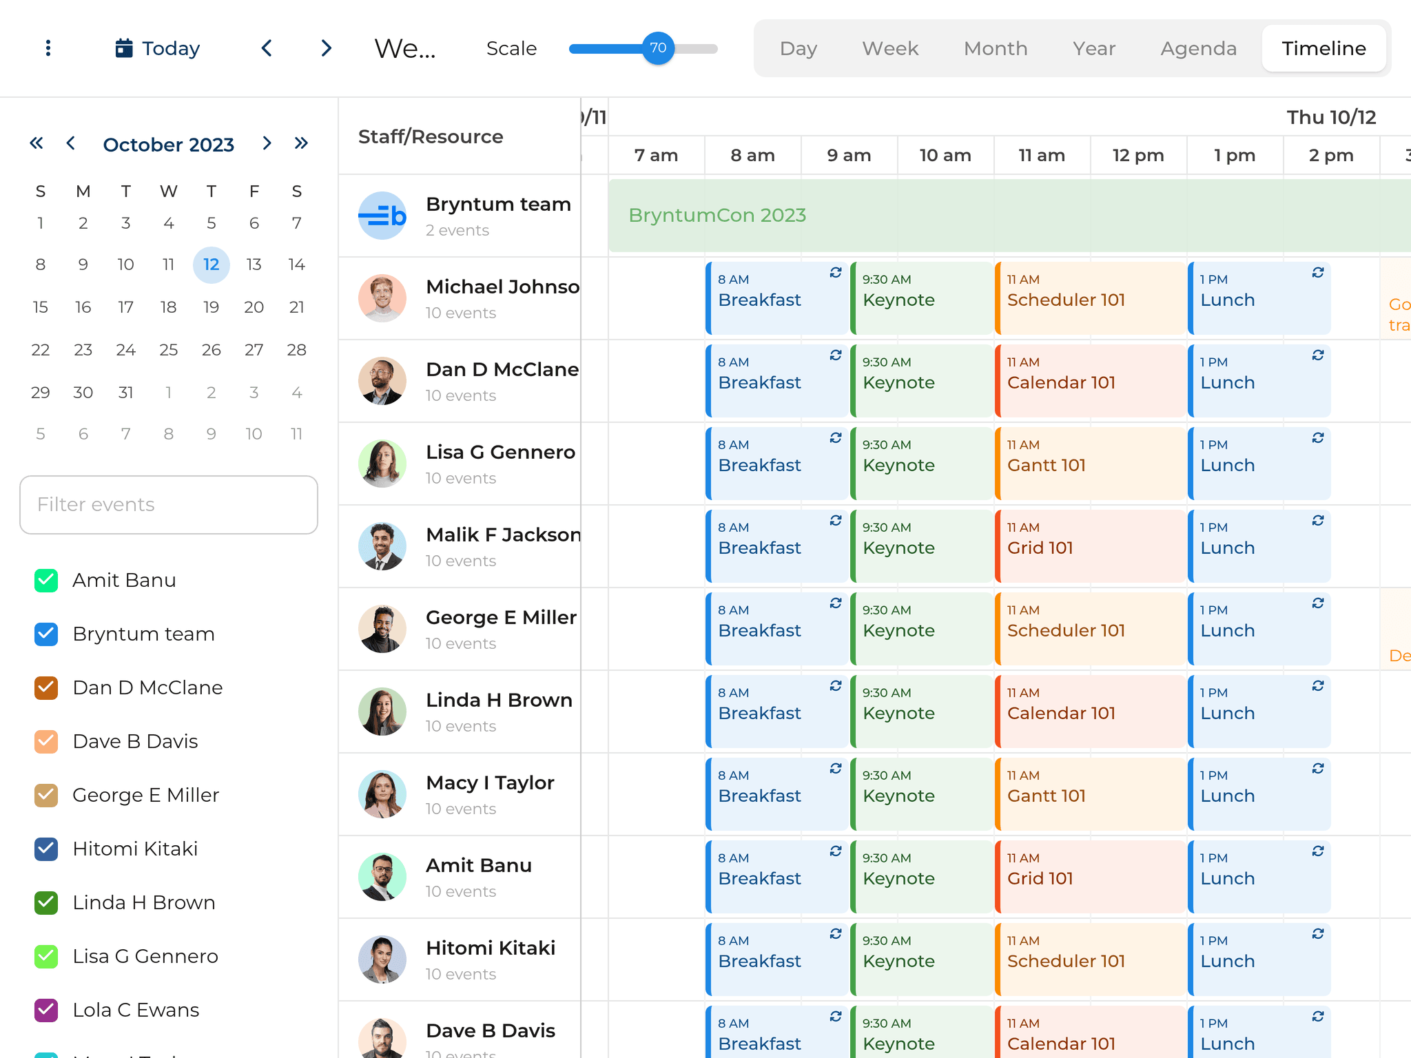Viewport: 1411px width, 1058px height.
Task: Click the Bryntum team logo avatar
Action: [x=382, y=216]
